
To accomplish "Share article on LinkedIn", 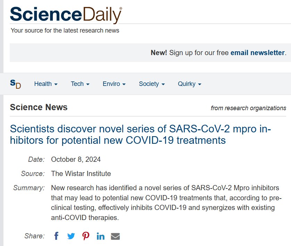I will [101, 236].
